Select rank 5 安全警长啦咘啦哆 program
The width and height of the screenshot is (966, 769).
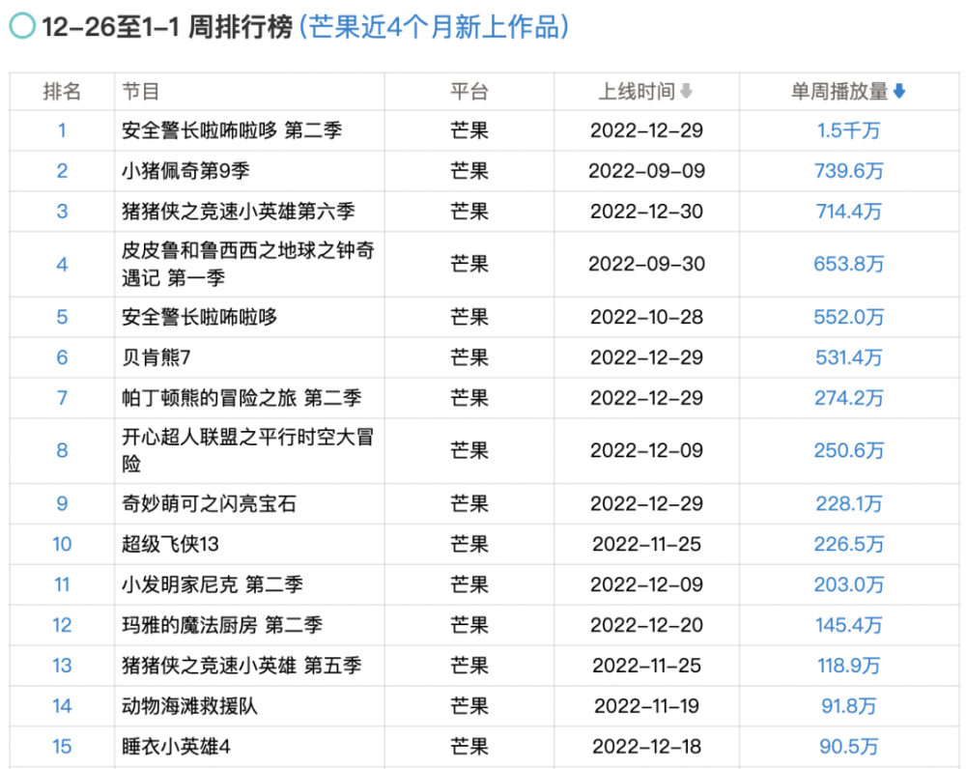(x=200, y=317)
